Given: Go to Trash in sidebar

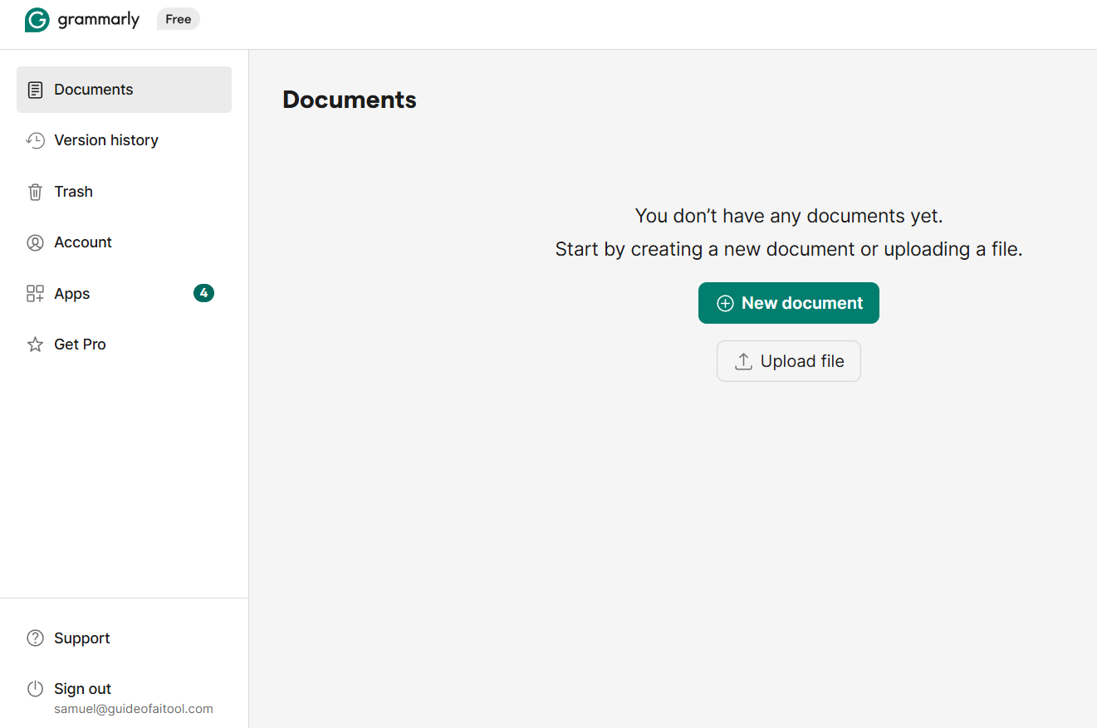Looking at the screenshot, I should pyautogui.click(x=124, y=192).
